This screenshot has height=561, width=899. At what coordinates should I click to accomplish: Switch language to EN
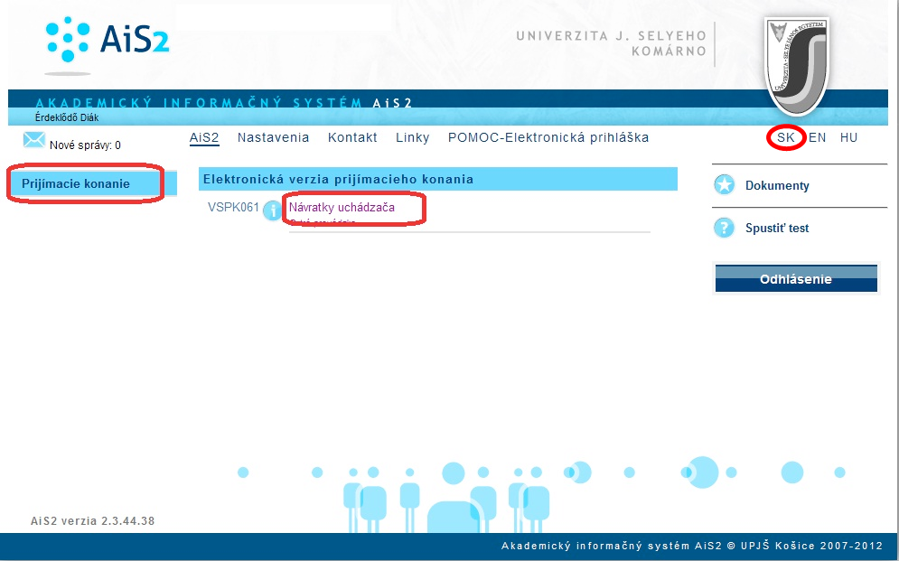(x=818, y=138)
